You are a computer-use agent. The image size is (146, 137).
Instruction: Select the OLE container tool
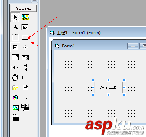15,118
